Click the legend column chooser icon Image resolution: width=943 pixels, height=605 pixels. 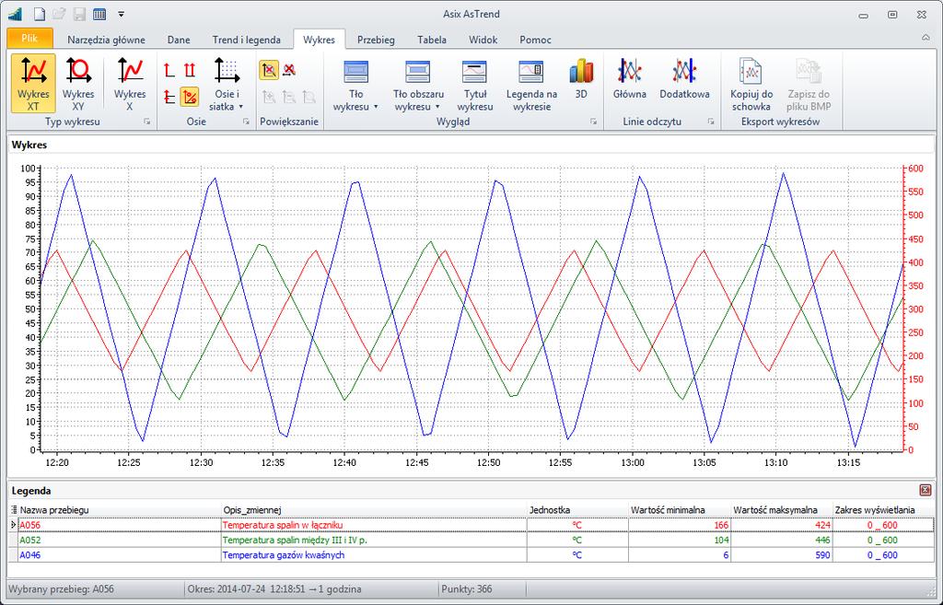point(14,510)
